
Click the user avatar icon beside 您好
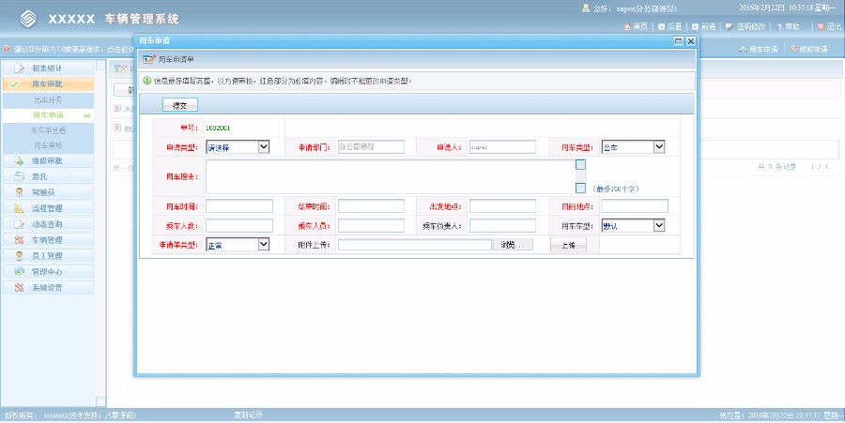tap(586, 8)
